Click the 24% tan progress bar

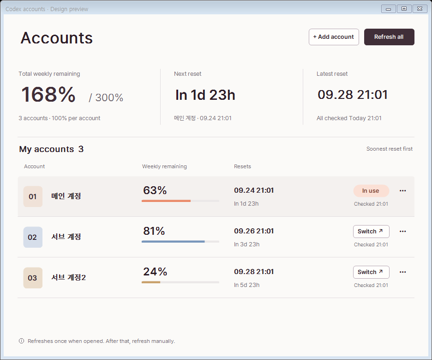[180, 282]
